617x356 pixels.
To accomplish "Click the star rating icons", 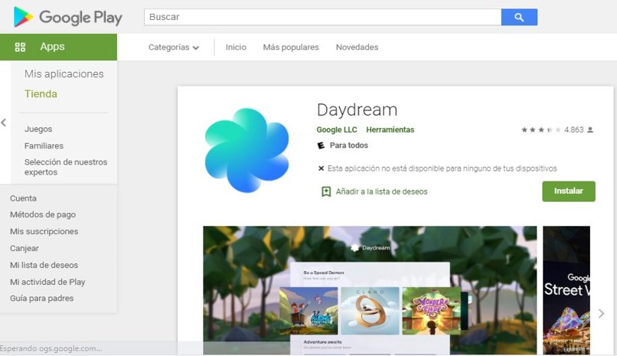I will coord(540,130).
